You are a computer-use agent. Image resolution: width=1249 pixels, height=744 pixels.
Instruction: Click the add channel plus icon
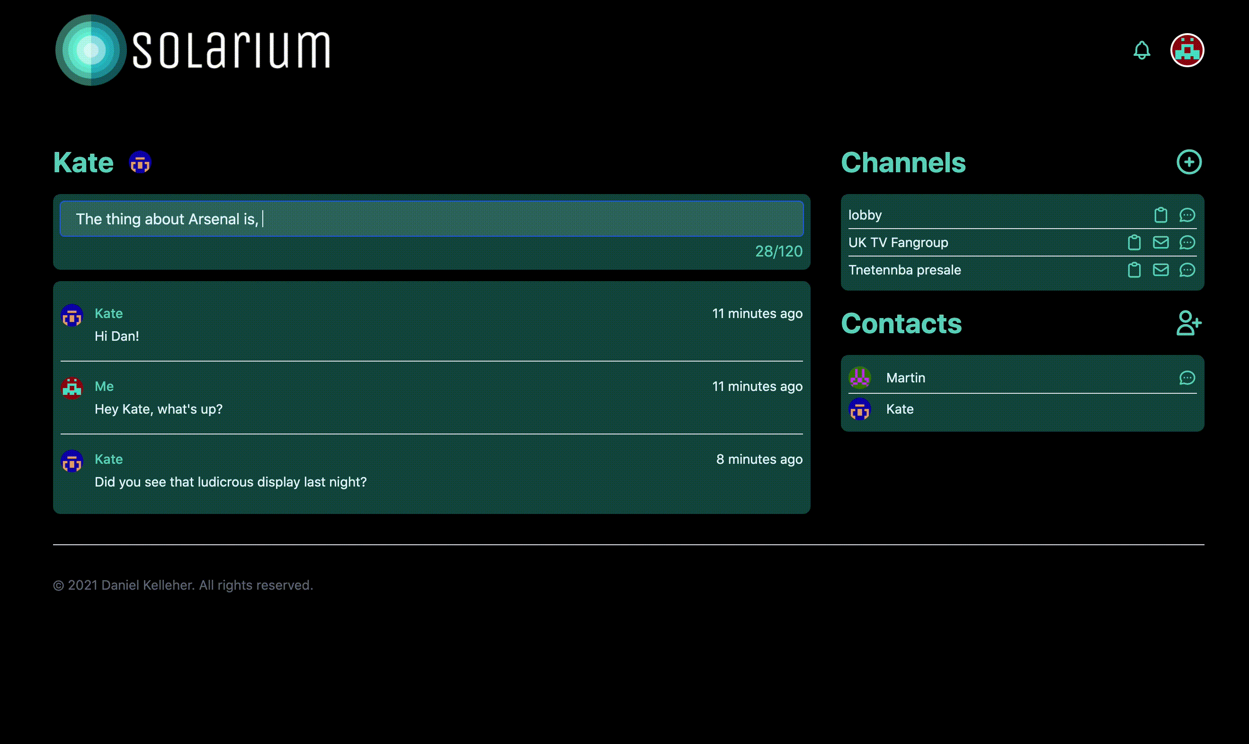click(x=1189, y=162)
